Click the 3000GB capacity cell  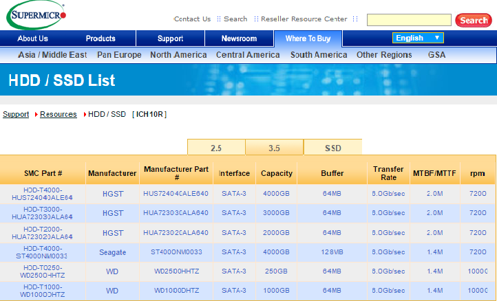click(277, 213)
